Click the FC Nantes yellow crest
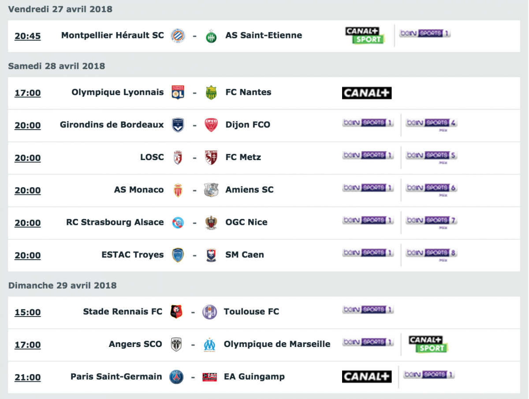Viewport: 529px width, 399px height. (x=211, y=93)
